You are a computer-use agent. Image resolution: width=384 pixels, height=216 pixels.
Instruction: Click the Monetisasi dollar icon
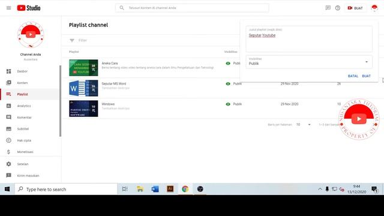coord(8,152)
